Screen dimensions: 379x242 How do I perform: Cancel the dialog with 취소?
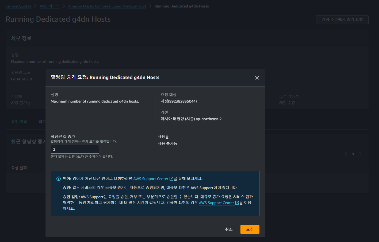coord(229,229)
